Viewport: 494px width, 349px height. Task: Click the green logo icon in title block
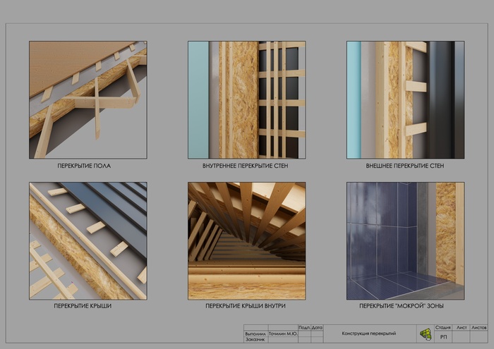(425, 333)
